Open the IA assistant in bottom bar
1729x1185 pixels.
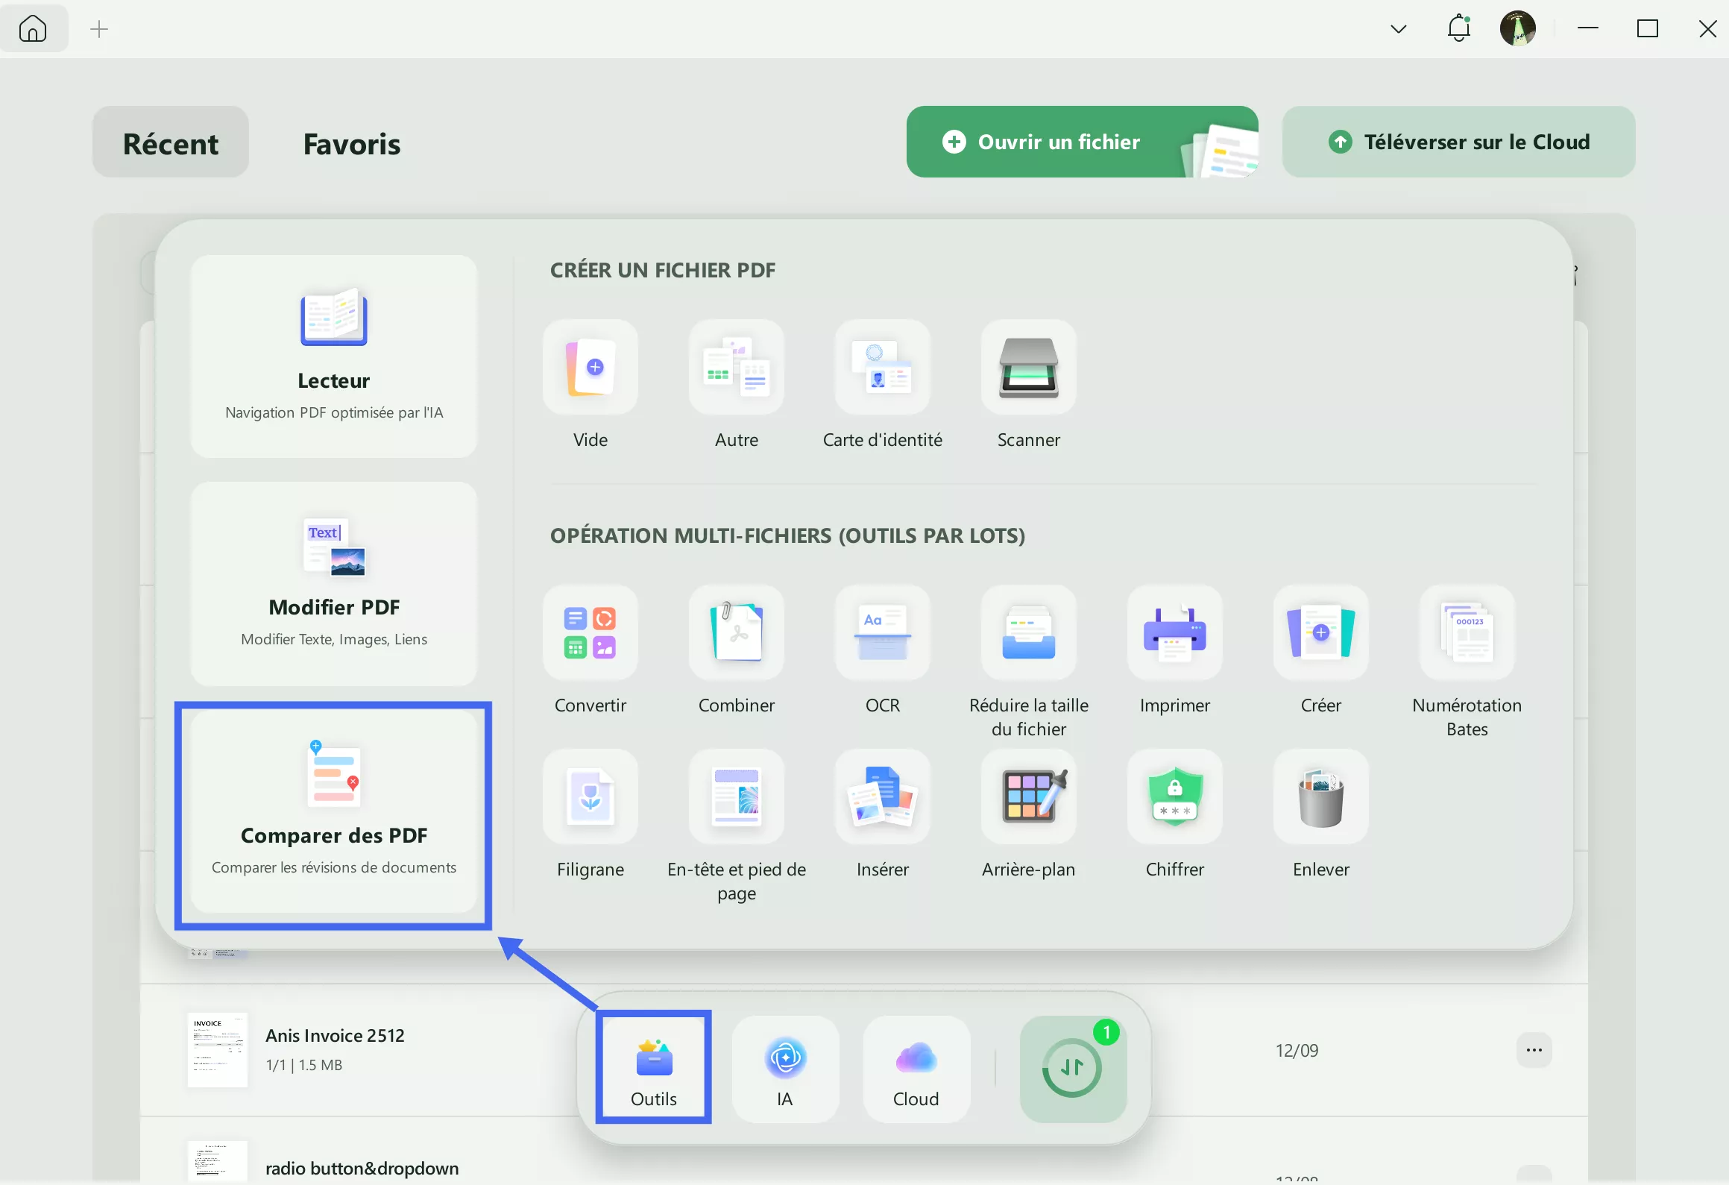click(784, 1069)
